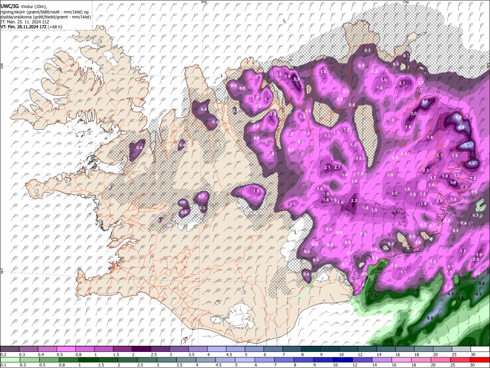This screenshot has height=368, width=490.
Task: Pick the light pink 16 swatch in the rain scale
Action: [x=402, y=360]
